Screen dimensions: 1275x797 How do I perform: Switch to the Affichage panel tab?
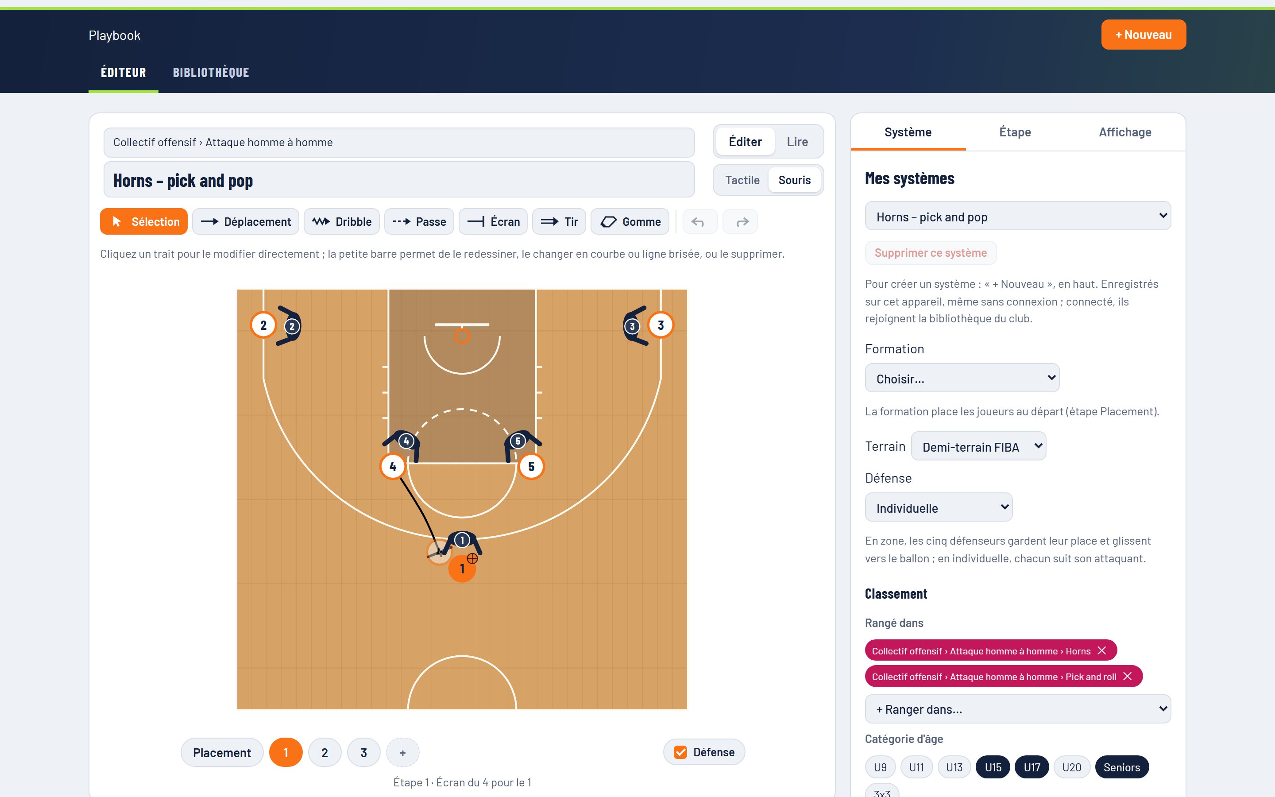(1125, 132)
